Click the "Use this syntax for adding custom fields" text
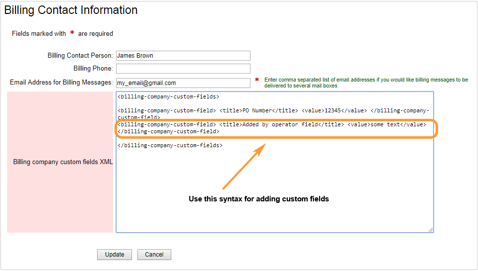The image size is (478, 271). tap(259, 199)
